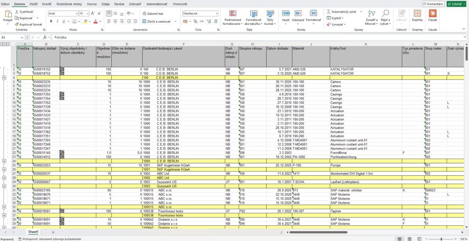Toggle bold formatting
469x241 pixels.
click(51, 21)
